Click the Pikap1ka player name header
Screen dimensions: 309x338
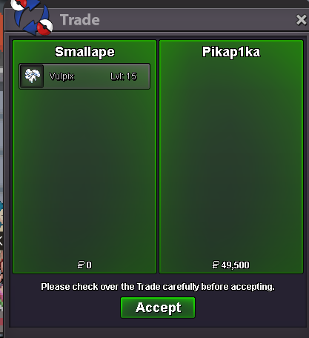coord(231,52)
